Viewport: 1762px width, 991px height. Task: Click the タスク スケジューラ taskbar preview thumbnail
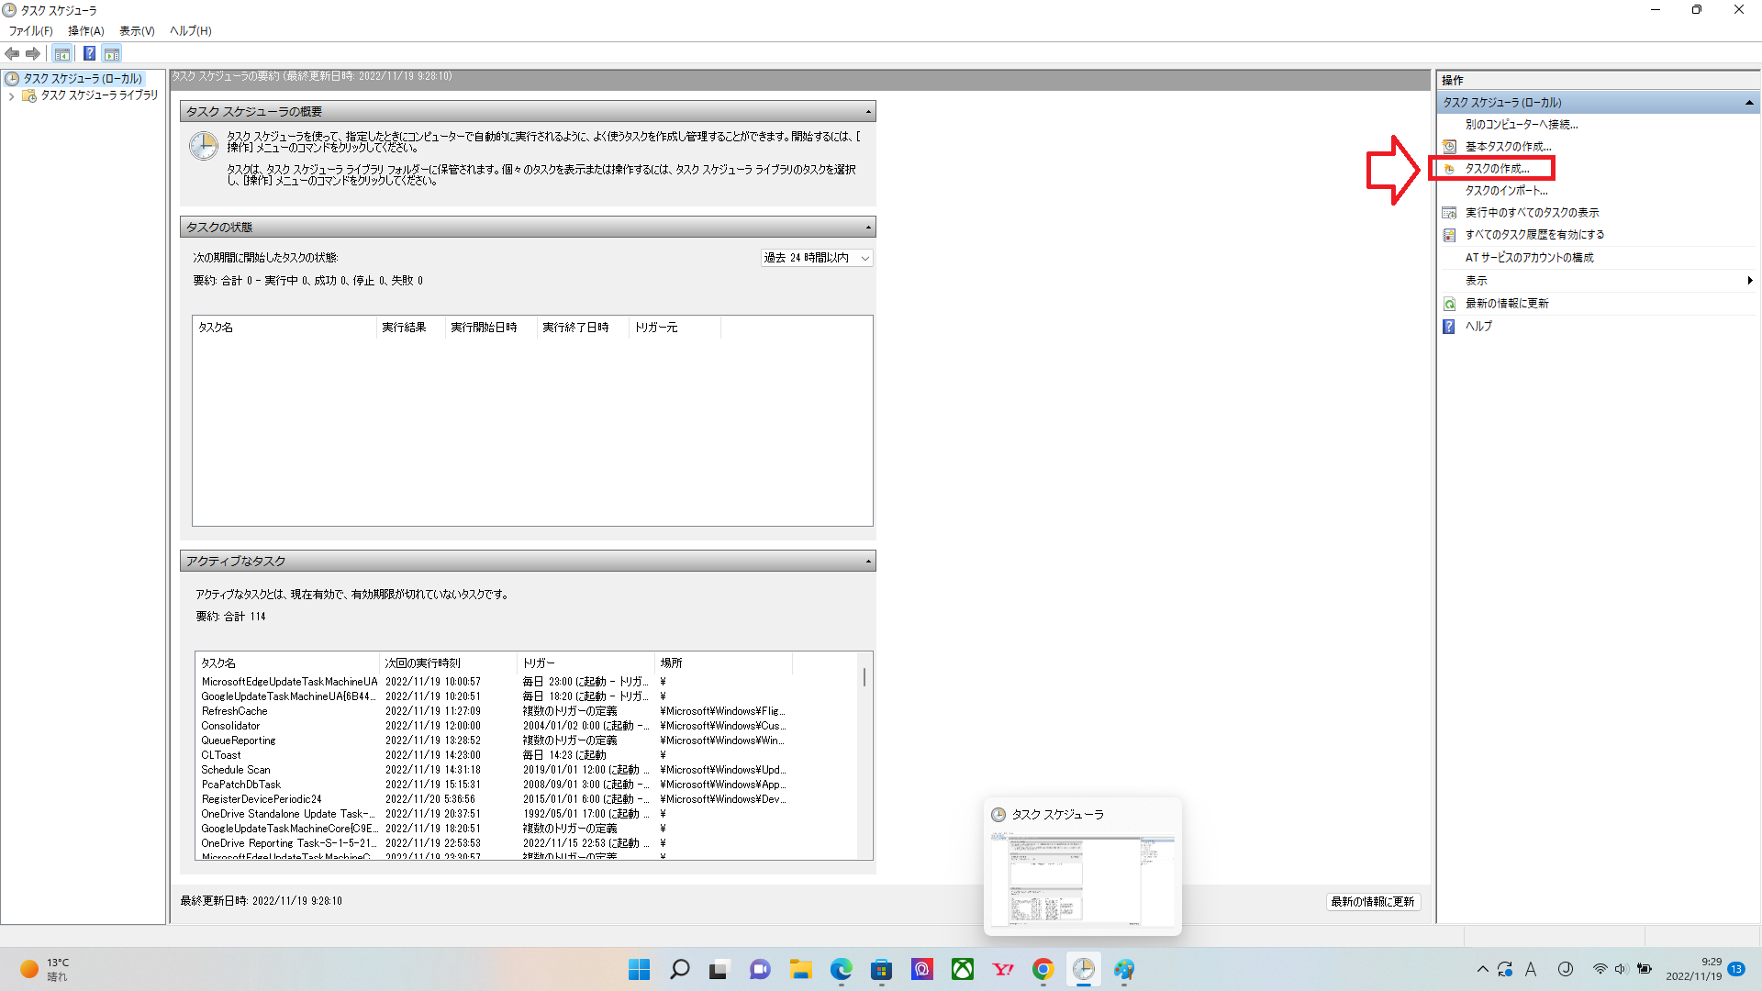1082,878
